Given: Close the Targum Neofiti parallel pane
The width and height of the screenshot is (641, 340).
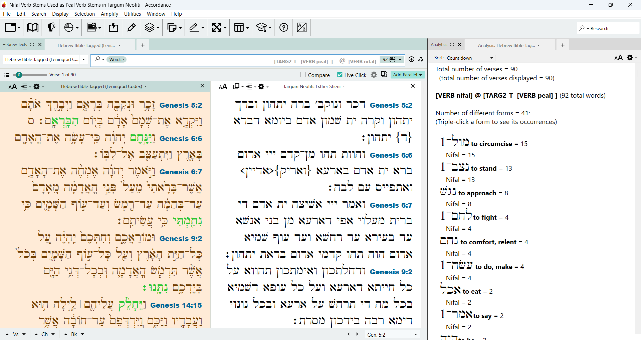Looking at the screenshot, I should (x=413, y=86).
